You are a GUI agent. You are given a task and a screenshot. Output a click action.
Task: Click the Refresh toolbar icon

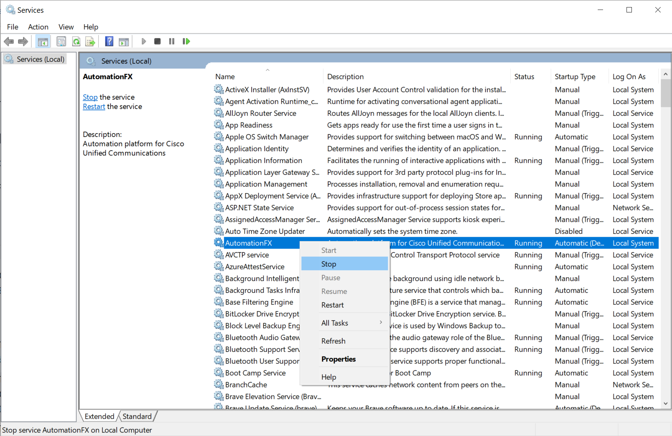pos(76,42)
